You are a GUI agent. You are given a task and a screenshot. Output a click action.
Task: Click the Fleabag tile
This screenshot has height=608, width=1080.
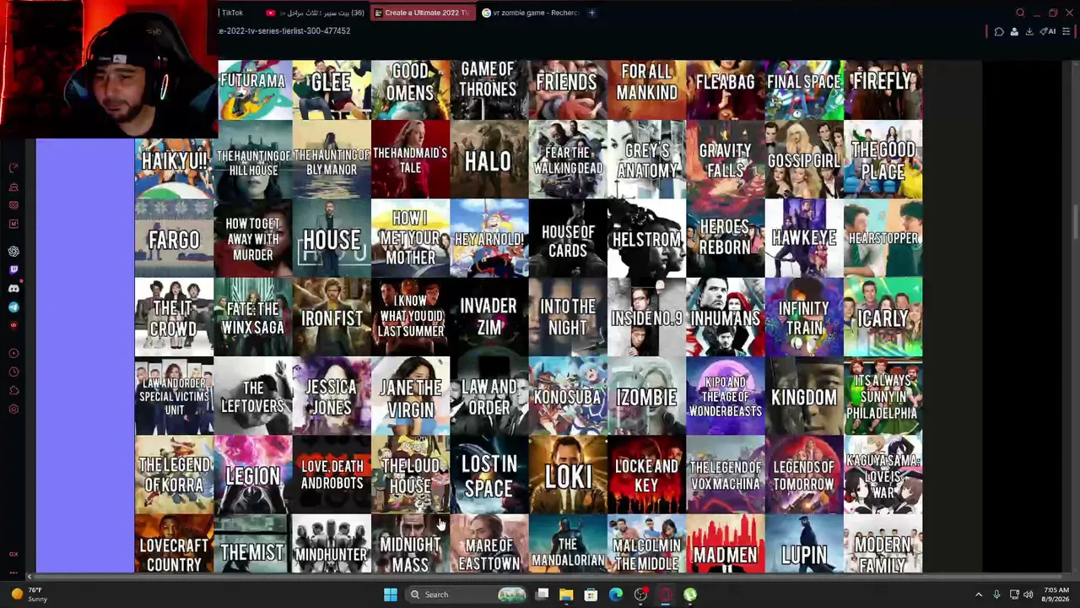(x=725, y=90)
